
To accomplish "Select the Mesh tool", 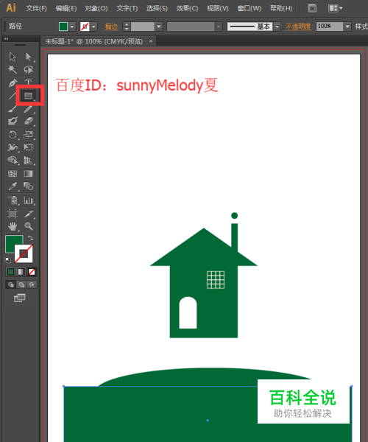I will tap(13, 173).
